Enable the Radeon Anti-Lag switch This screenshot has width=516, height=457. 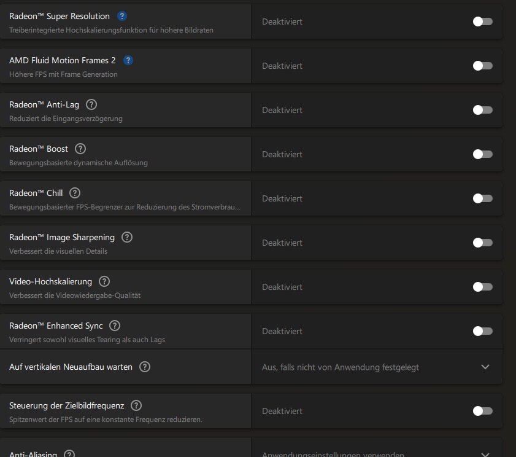[483, 110]
